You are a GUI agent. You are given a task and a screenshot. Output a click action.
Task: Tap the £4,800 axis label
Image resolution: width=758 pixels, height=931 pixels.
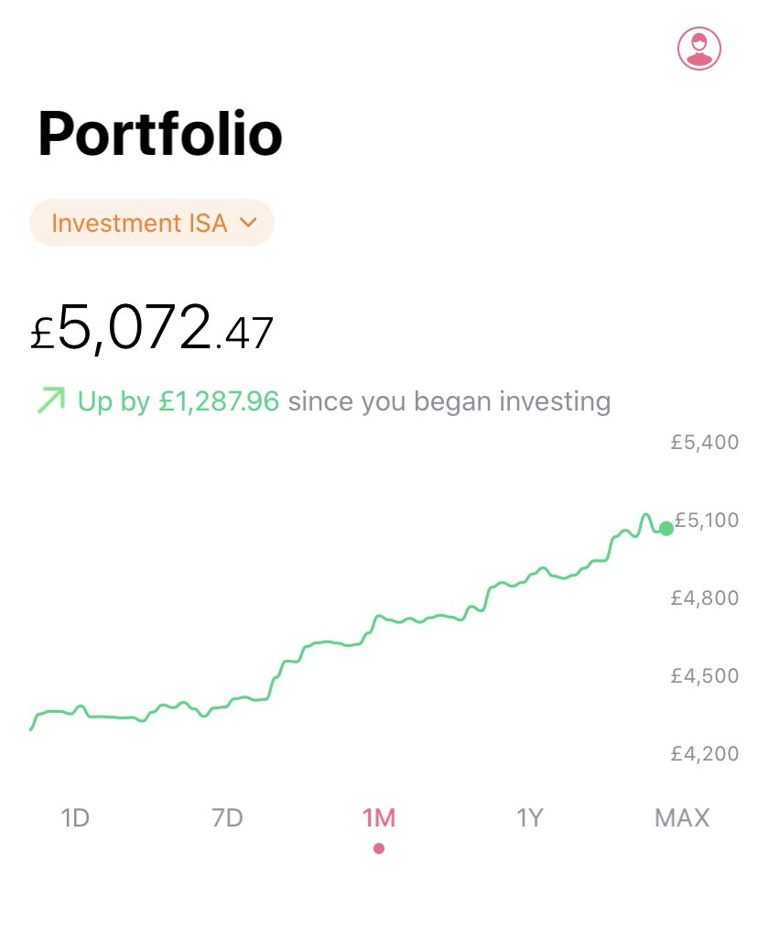click(x=705, y=597)
